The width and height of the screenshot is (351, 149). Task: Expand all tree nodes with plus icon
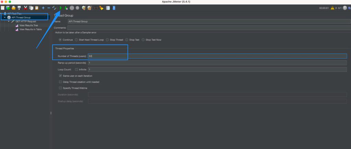(43, 8)
